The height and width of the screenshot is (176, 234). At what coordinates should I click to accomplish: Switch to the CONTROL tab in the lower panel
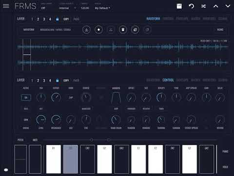point(168,80)
